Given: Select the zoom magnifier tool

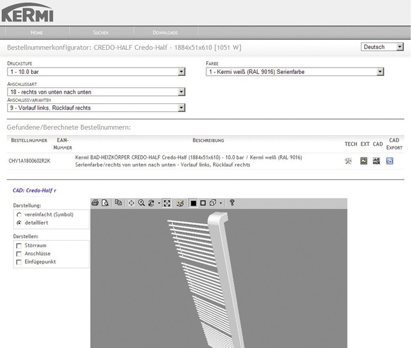Looking at the screenshot, I should pos(141,203).
